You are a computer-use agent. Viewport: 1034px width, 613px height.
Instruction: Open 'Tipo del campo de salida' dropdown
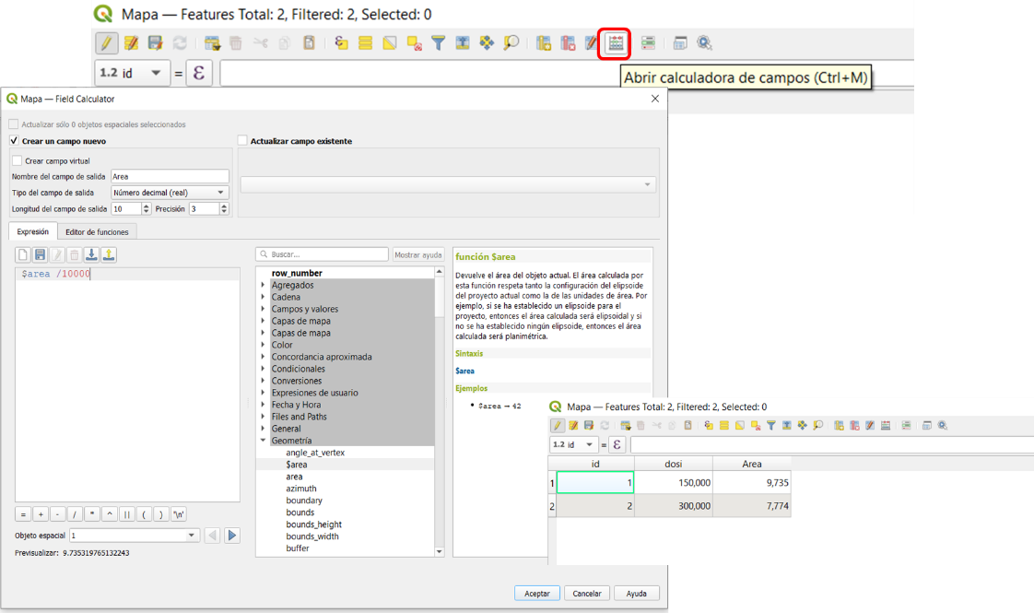click(x=170, y=193)
